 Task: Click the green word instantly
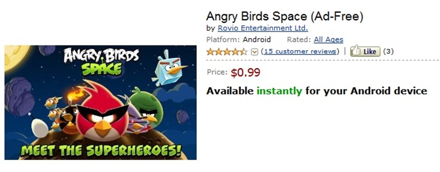279,91
